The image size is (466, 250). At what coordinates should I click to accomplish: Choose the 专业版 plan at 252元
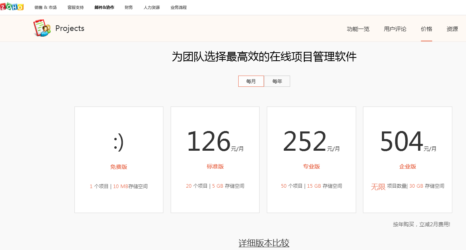[x=311, y=166]
